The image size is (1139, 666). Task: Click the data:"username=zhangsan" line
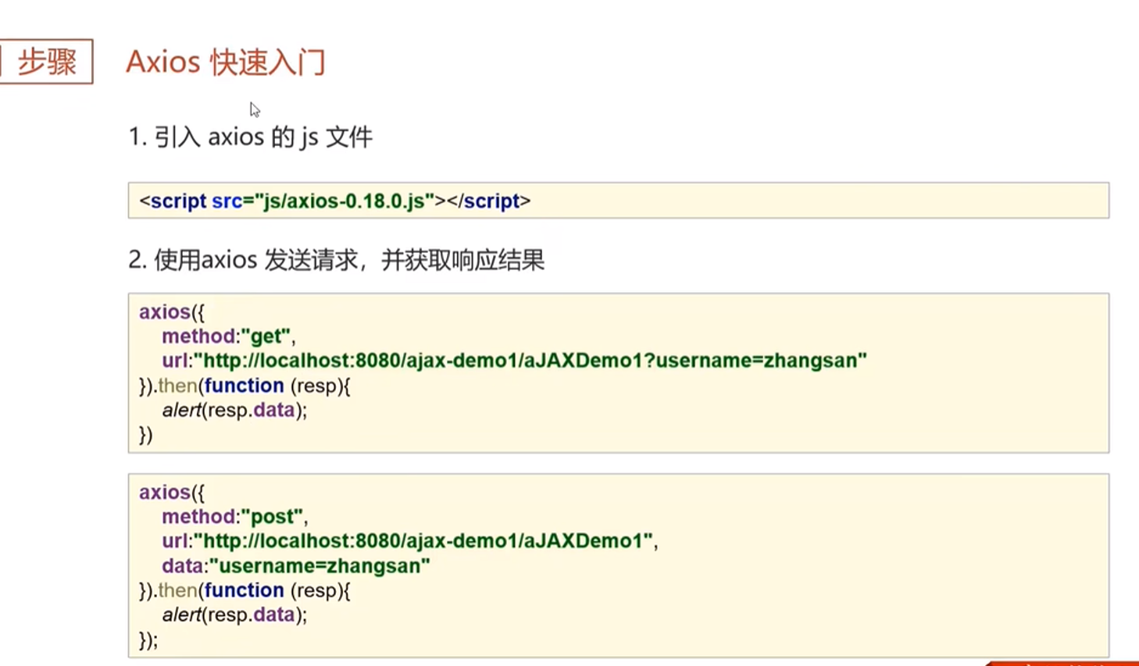296,566
